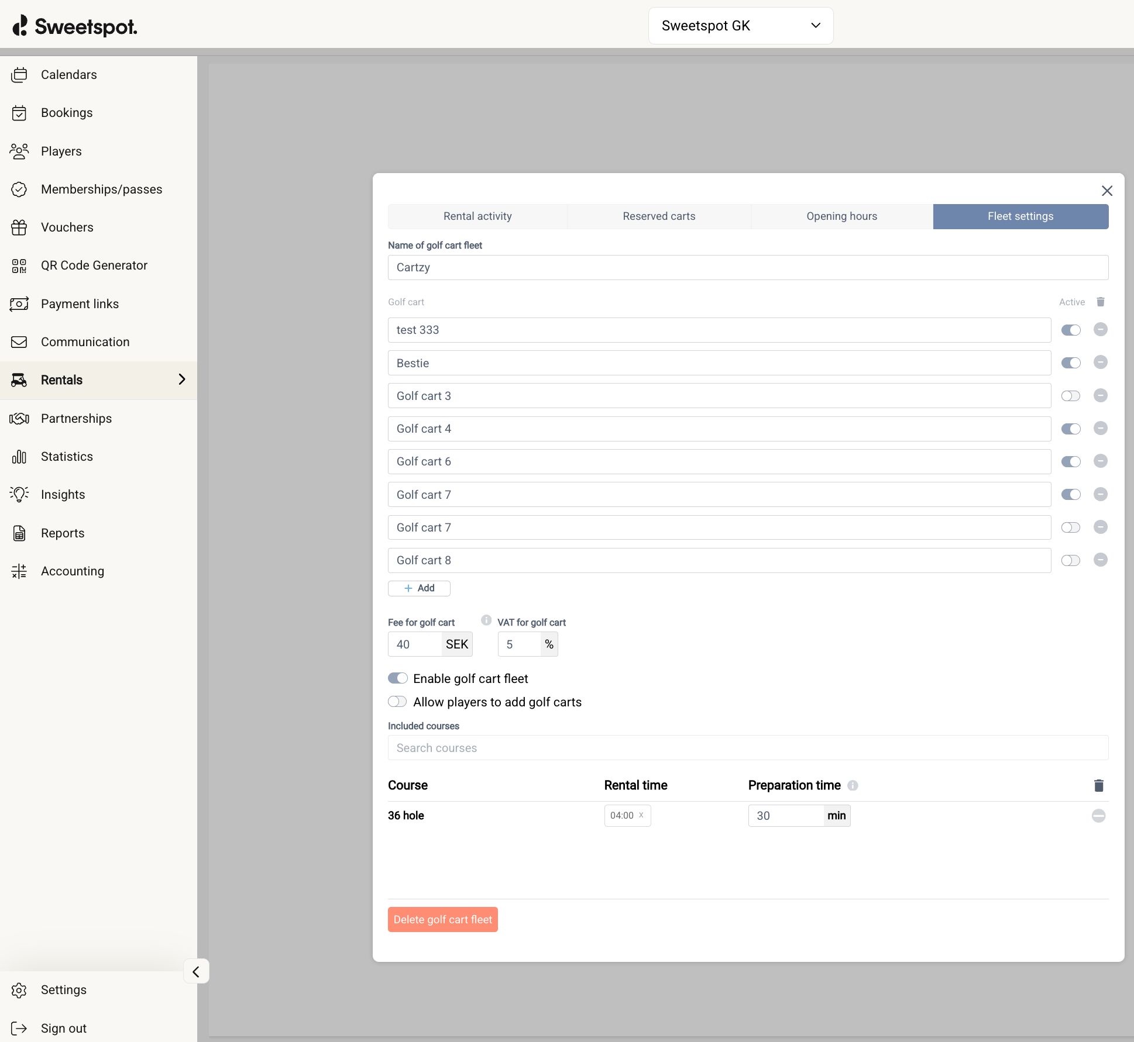This screenshot has height=1042, width=1134.
Task: Click the remove icon for Bestie cart
Action: pos(1100,363)
